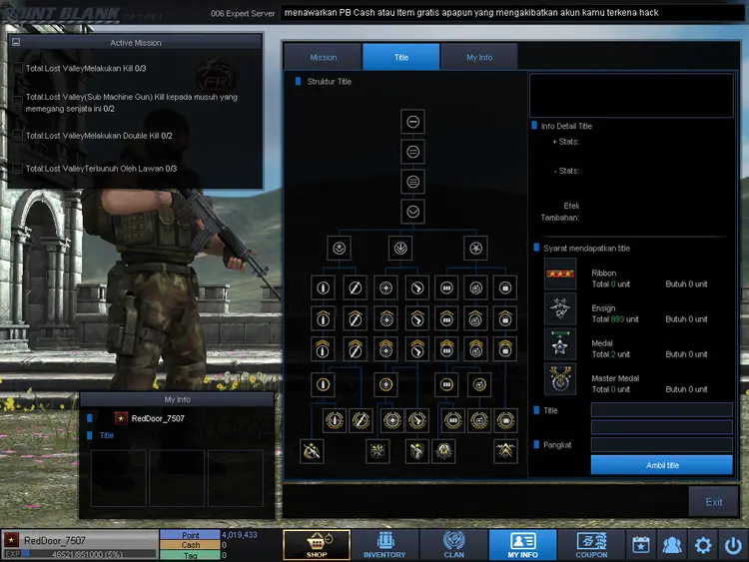Check the 'Melakukan Double Kill 0/2' mission box
The width and height of the screenshot is (749, 562).
click(18, 135)
